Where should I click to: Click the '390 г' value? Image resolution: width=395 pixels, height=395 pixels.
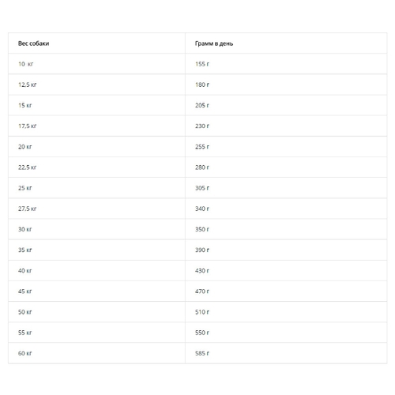click(202, 250)
